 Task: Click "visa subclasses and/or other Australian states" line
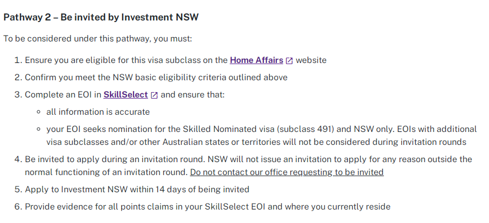click(162, 142)
